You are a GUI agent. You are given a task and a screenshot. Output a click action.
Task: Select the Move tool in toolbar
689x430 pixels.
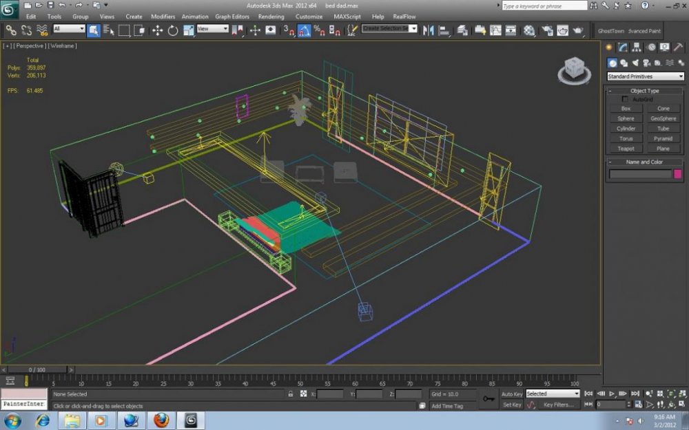click(x=157, y=30)
